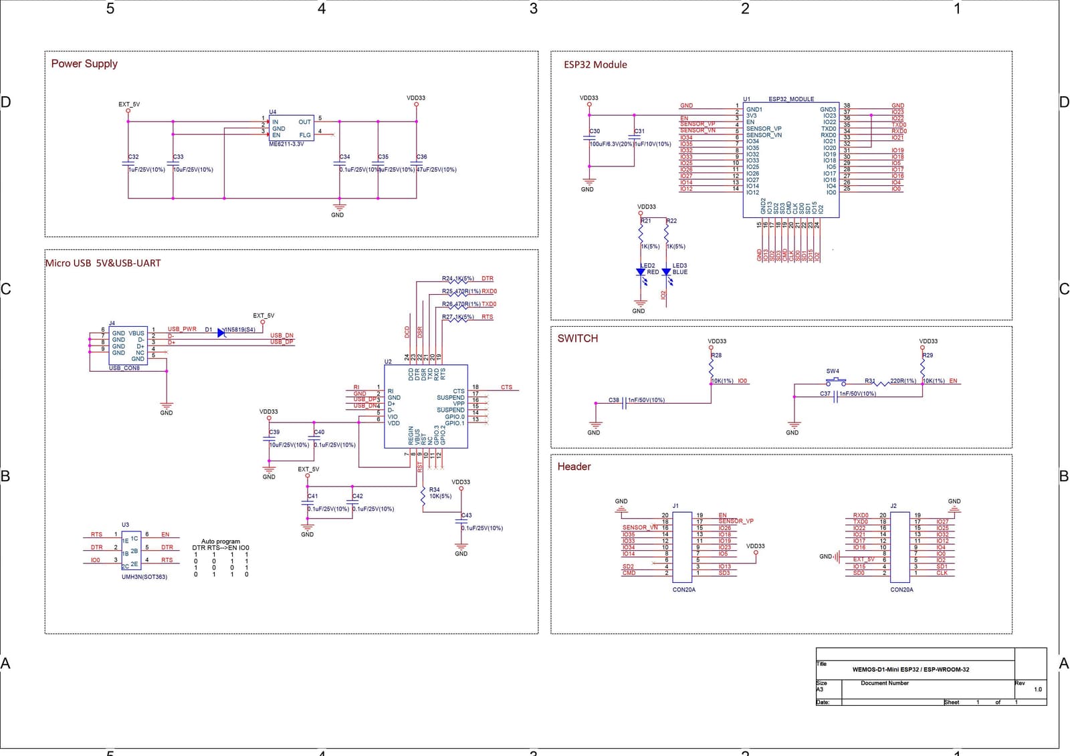Viewport: 1070px width, 756px height.
Task: Click the "ESP32 Module" section title
Action: tap(595, 65)
